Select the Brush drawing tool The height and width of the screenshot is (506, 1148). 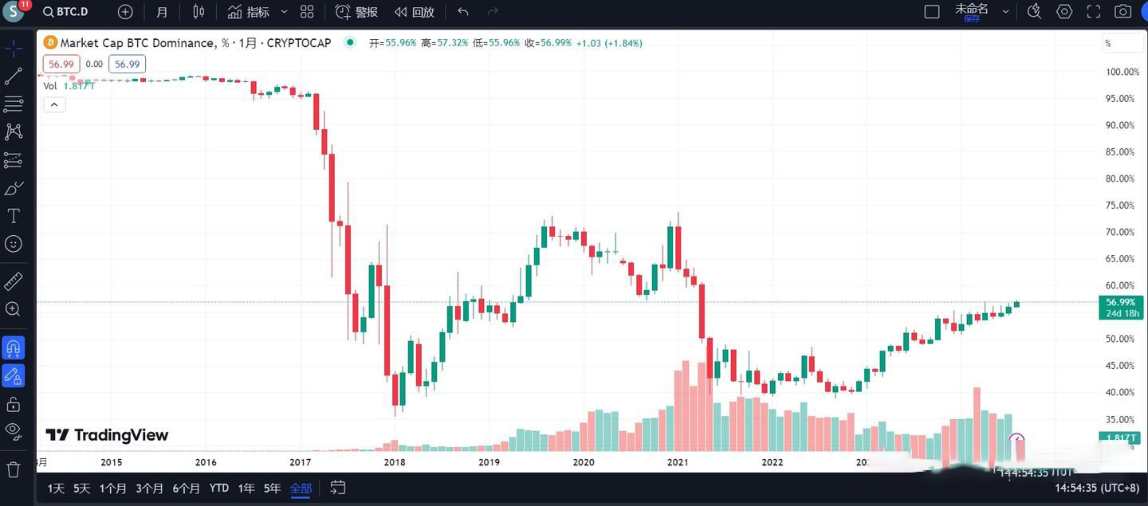click(x=13, y=187)
